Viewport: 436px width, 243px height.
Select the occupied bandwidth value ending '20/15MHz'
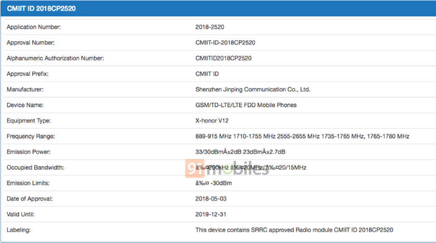[251, 167]
